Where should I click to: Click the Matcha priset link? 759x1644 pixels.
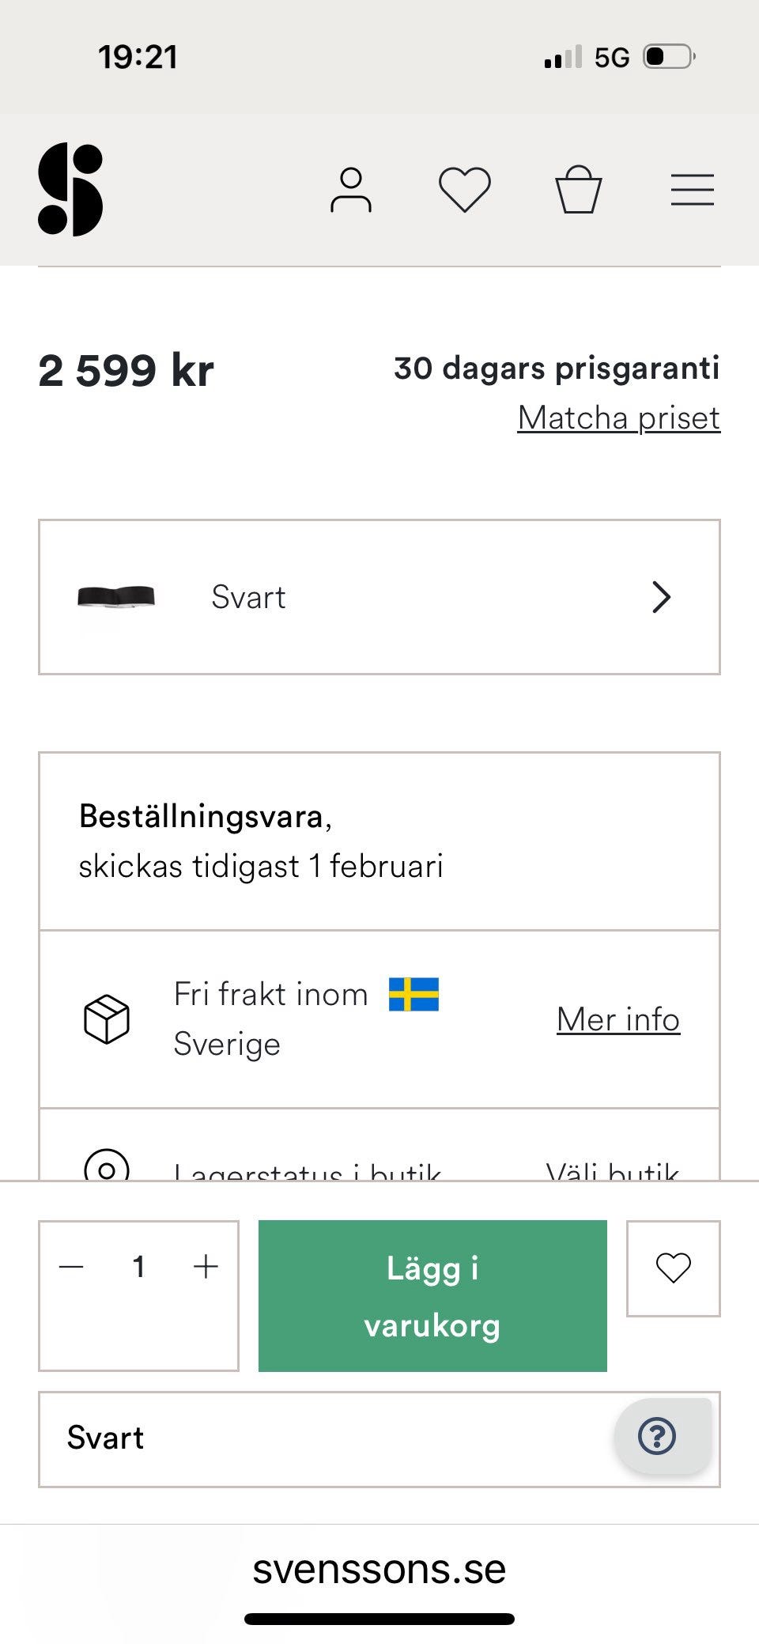coord(618,418)
